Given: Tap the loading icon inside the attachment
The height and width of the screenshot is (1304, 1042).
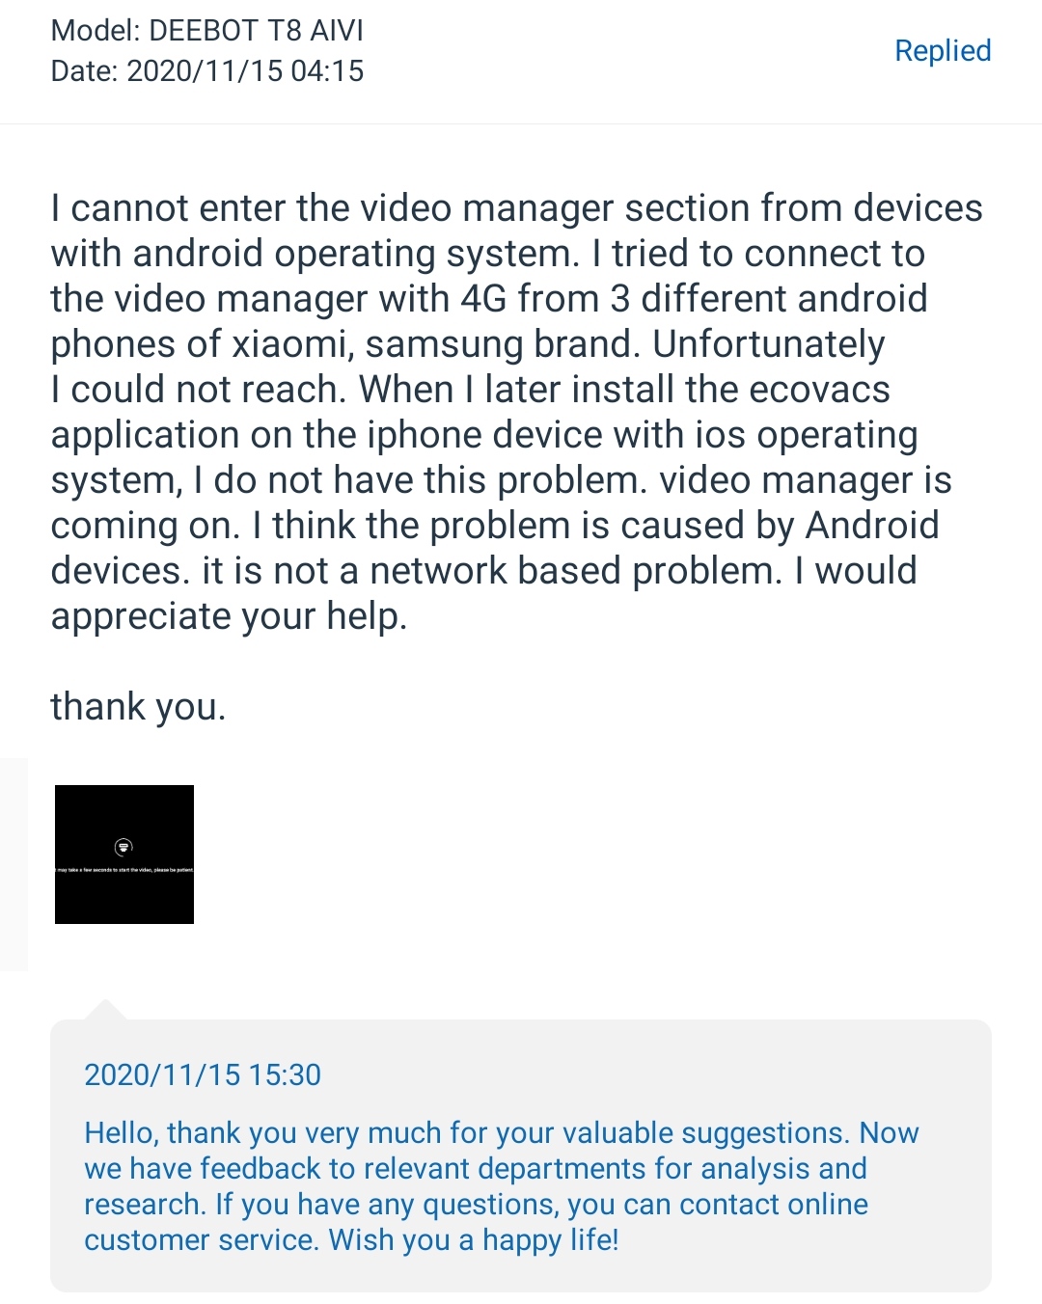Looking at the screenshot, I should pos(123,847).
